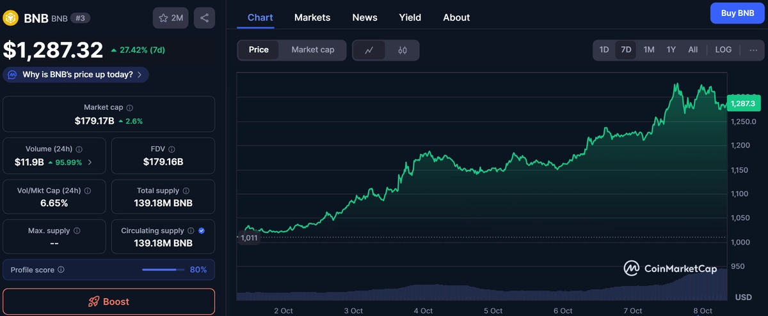Switch to line chart view icon
This screenshot has height=316, width=768.
tap(369, 50)
